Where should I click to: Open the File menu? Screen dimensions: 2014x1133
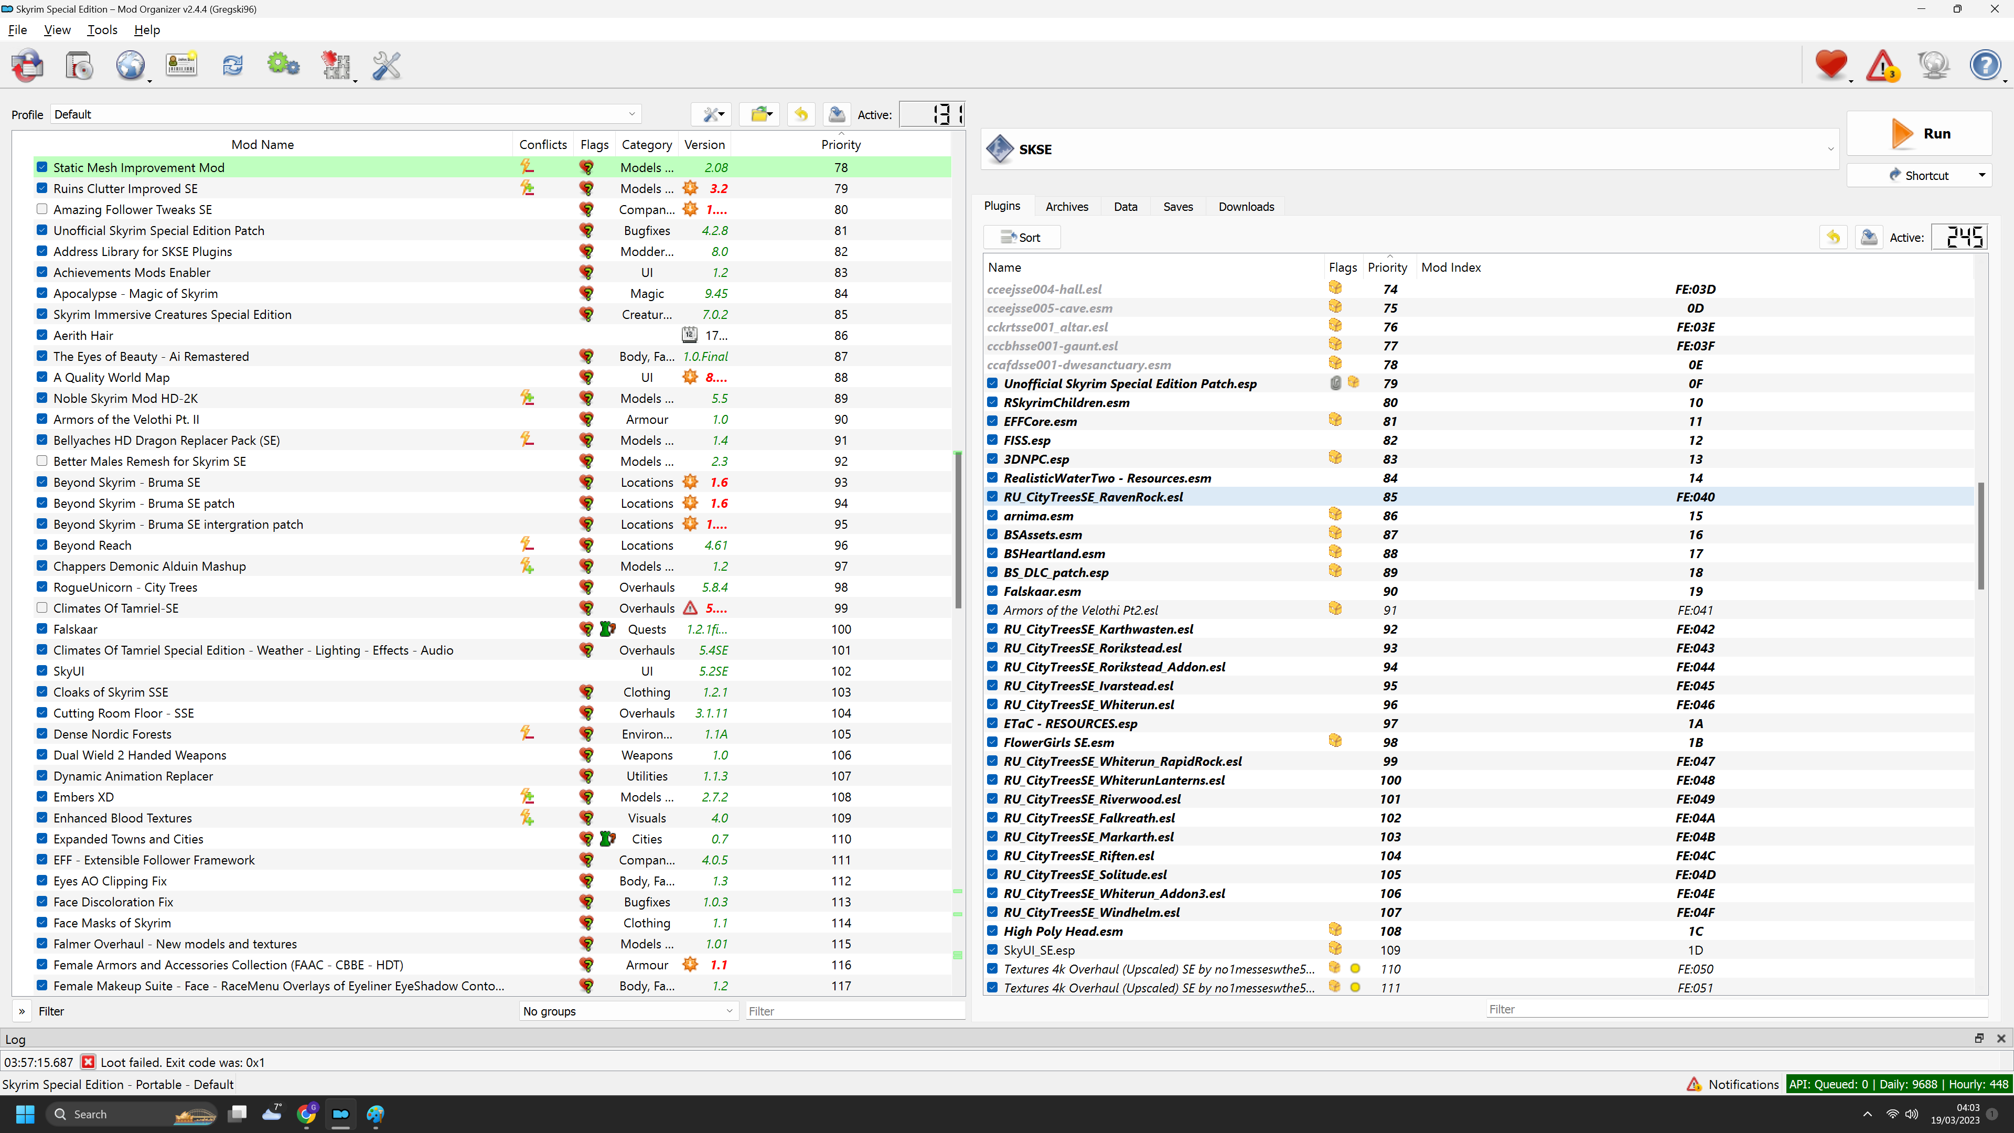[x=17, y=30]
